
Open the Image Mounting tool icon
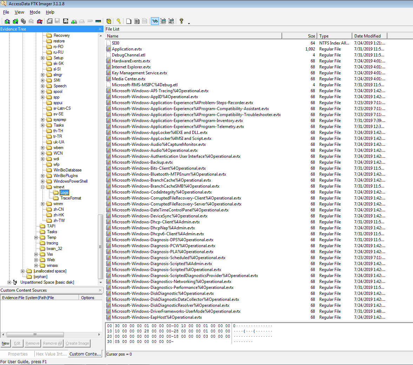(x=24, y=21)
